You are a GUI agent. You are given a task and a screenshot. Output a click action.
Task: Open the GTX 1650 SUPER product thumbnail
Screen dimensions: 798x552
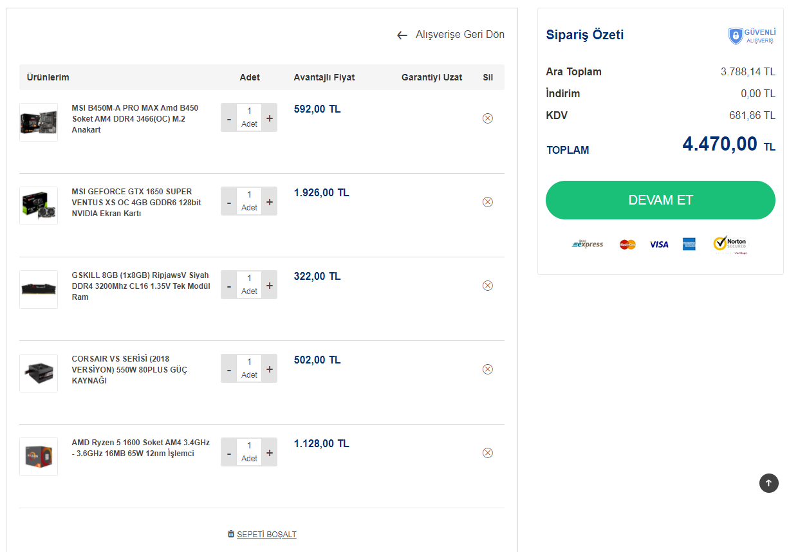point(39,206)
